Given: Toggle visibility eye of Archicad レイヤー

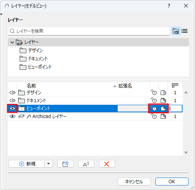Looking at the screenshot, I should [12, 116].
